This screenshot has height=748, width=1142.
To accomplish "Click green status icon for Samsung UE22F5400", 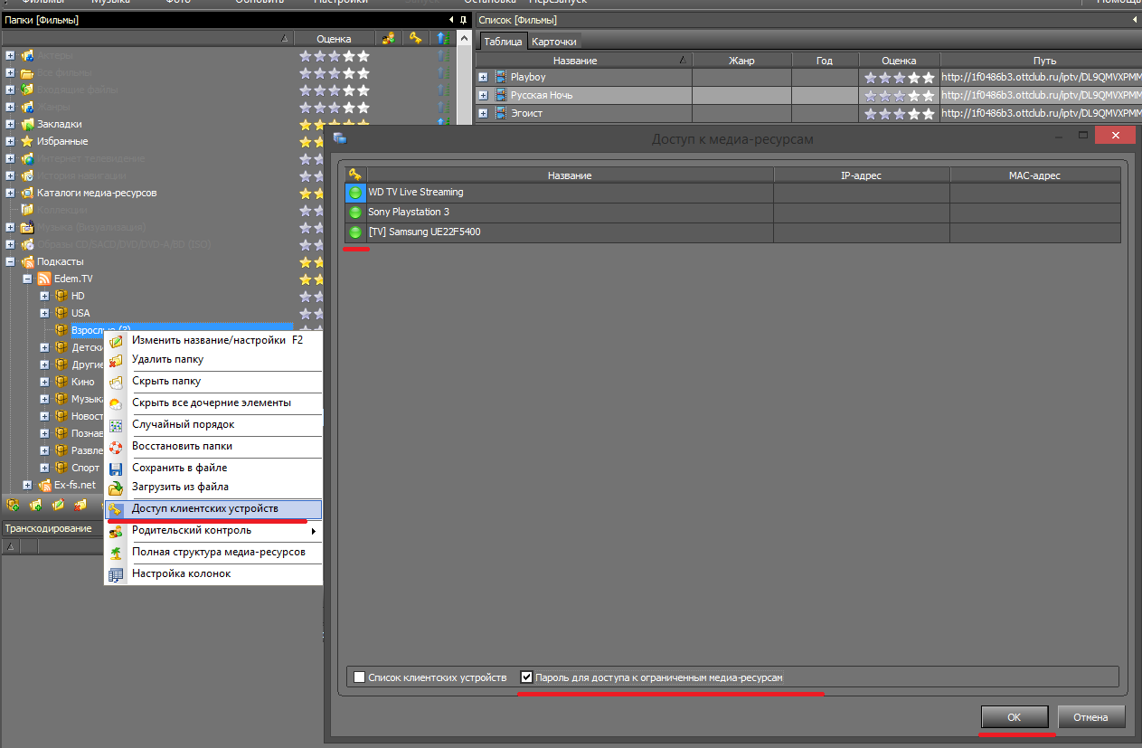I will (355, 232).
